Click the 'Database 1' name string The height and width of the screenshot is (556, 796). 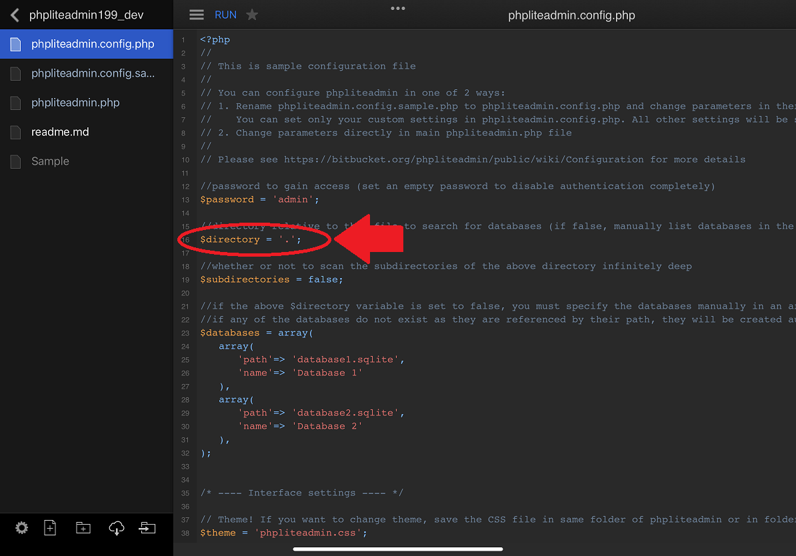[x=327, y=373]
